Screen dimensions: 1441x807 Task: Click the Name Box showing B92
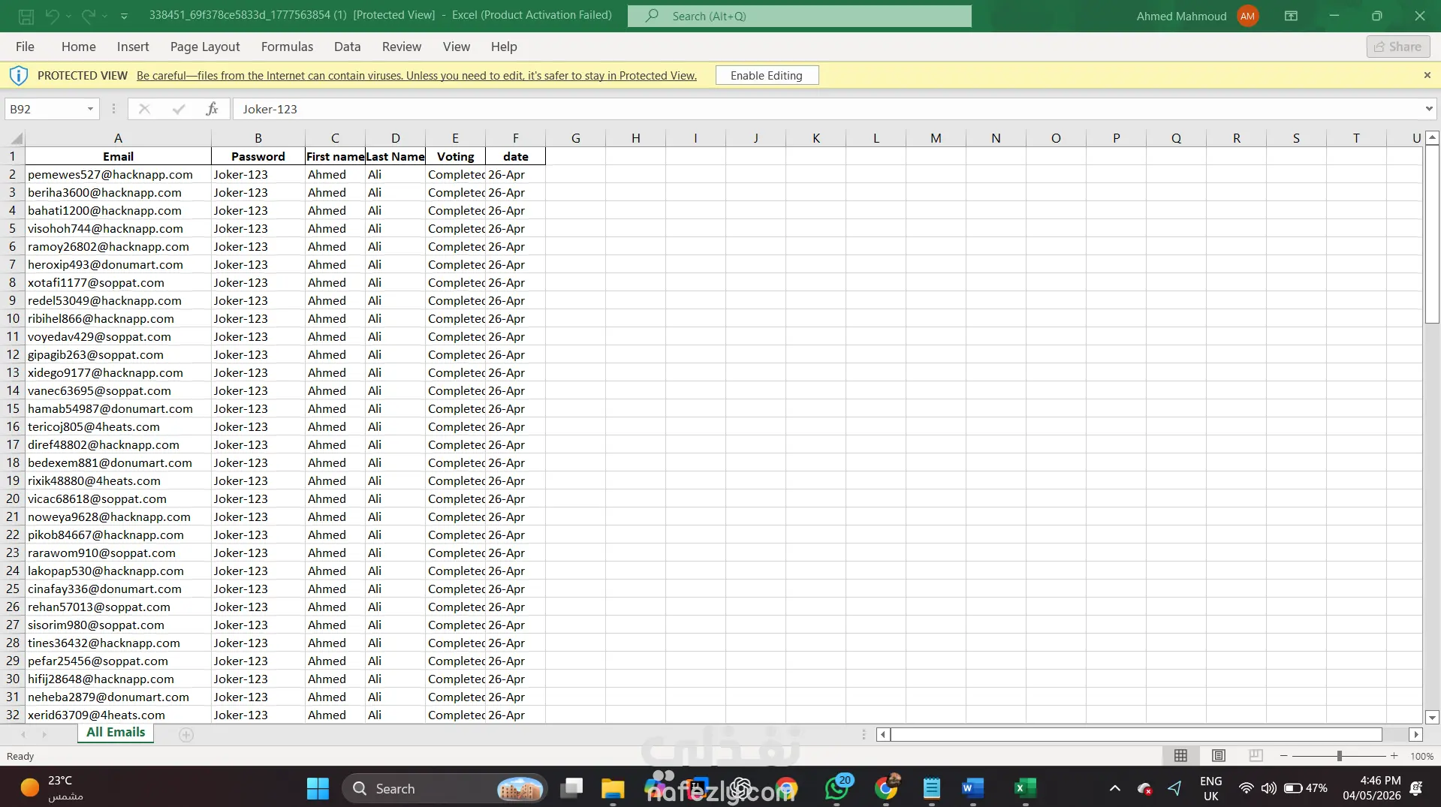(45, 109)
